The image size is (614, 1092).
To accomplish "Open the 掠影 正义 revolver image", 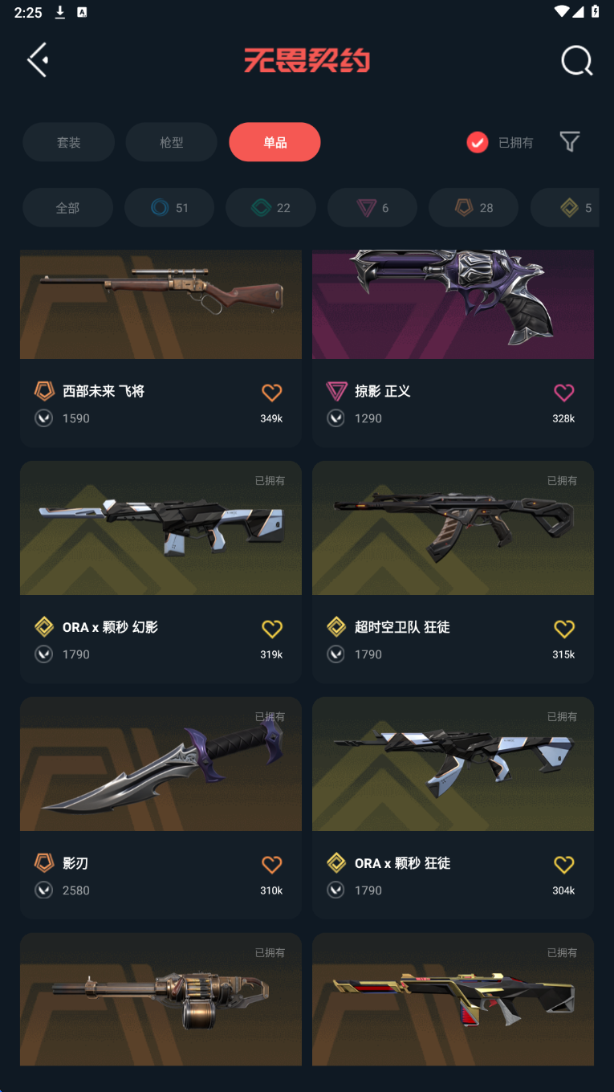I will 453,304.
